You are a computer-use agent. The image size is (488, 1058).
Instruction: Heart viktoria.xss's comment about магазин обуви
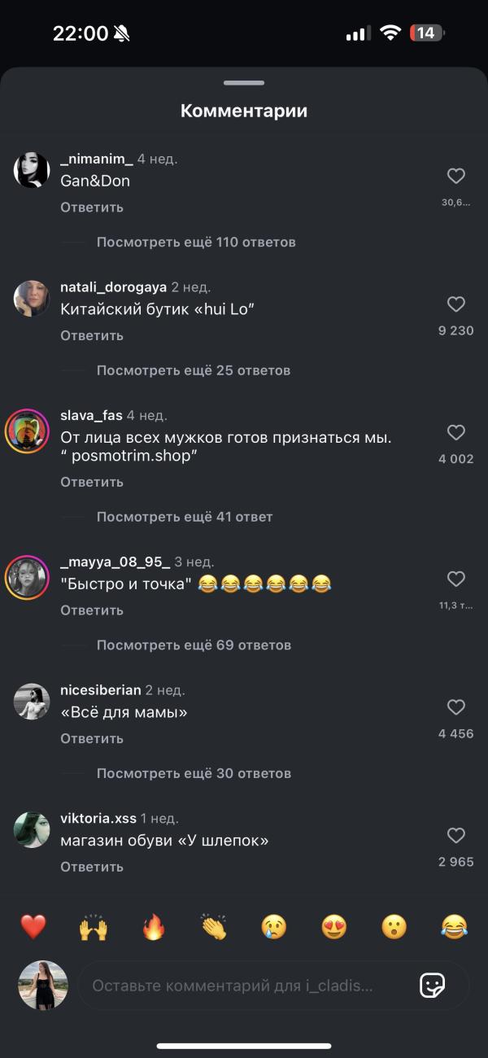[x=456, y=836]
